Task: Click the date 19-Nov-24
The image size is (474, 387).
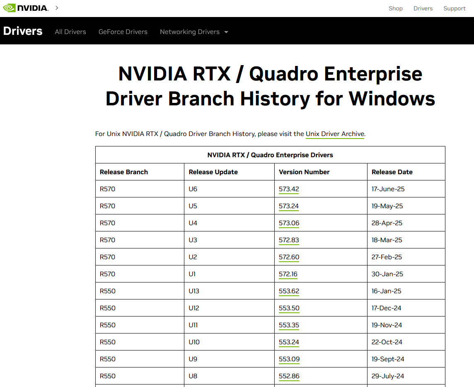Action: click(387, 325)
